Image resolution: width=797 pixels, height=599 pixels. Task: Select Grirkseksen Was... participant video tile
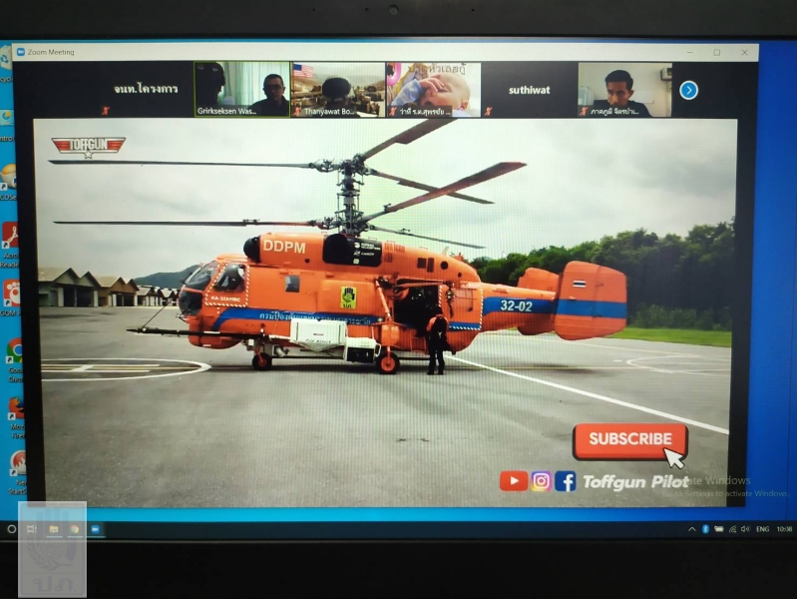tap(242, 90)
